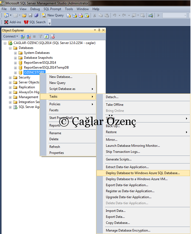Click New Query in the toolbar
This screenshot has width=191, height=234.
tap(53, 15)
